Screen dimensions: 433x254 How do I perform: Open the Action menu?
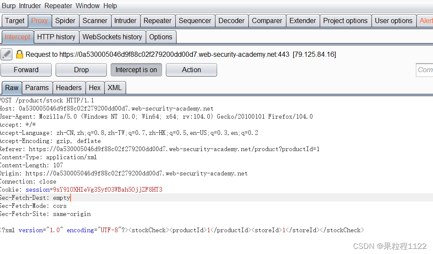(191, 70)
